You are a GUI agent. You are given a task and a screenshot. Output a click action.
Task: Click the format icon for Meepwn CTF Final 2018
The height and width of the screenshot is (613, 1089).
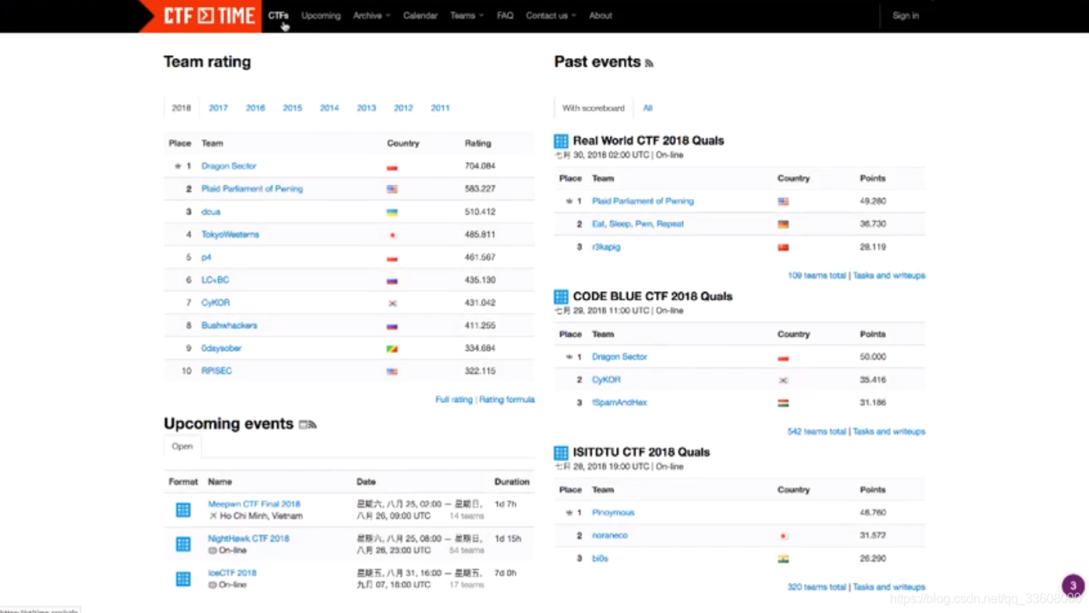coord(183,510)
